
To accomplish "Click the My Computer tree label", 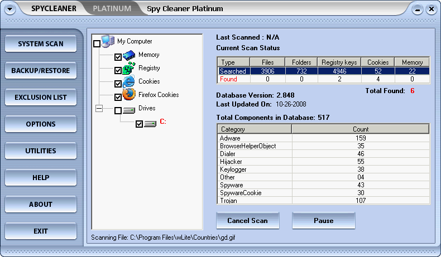I will 135,42.
